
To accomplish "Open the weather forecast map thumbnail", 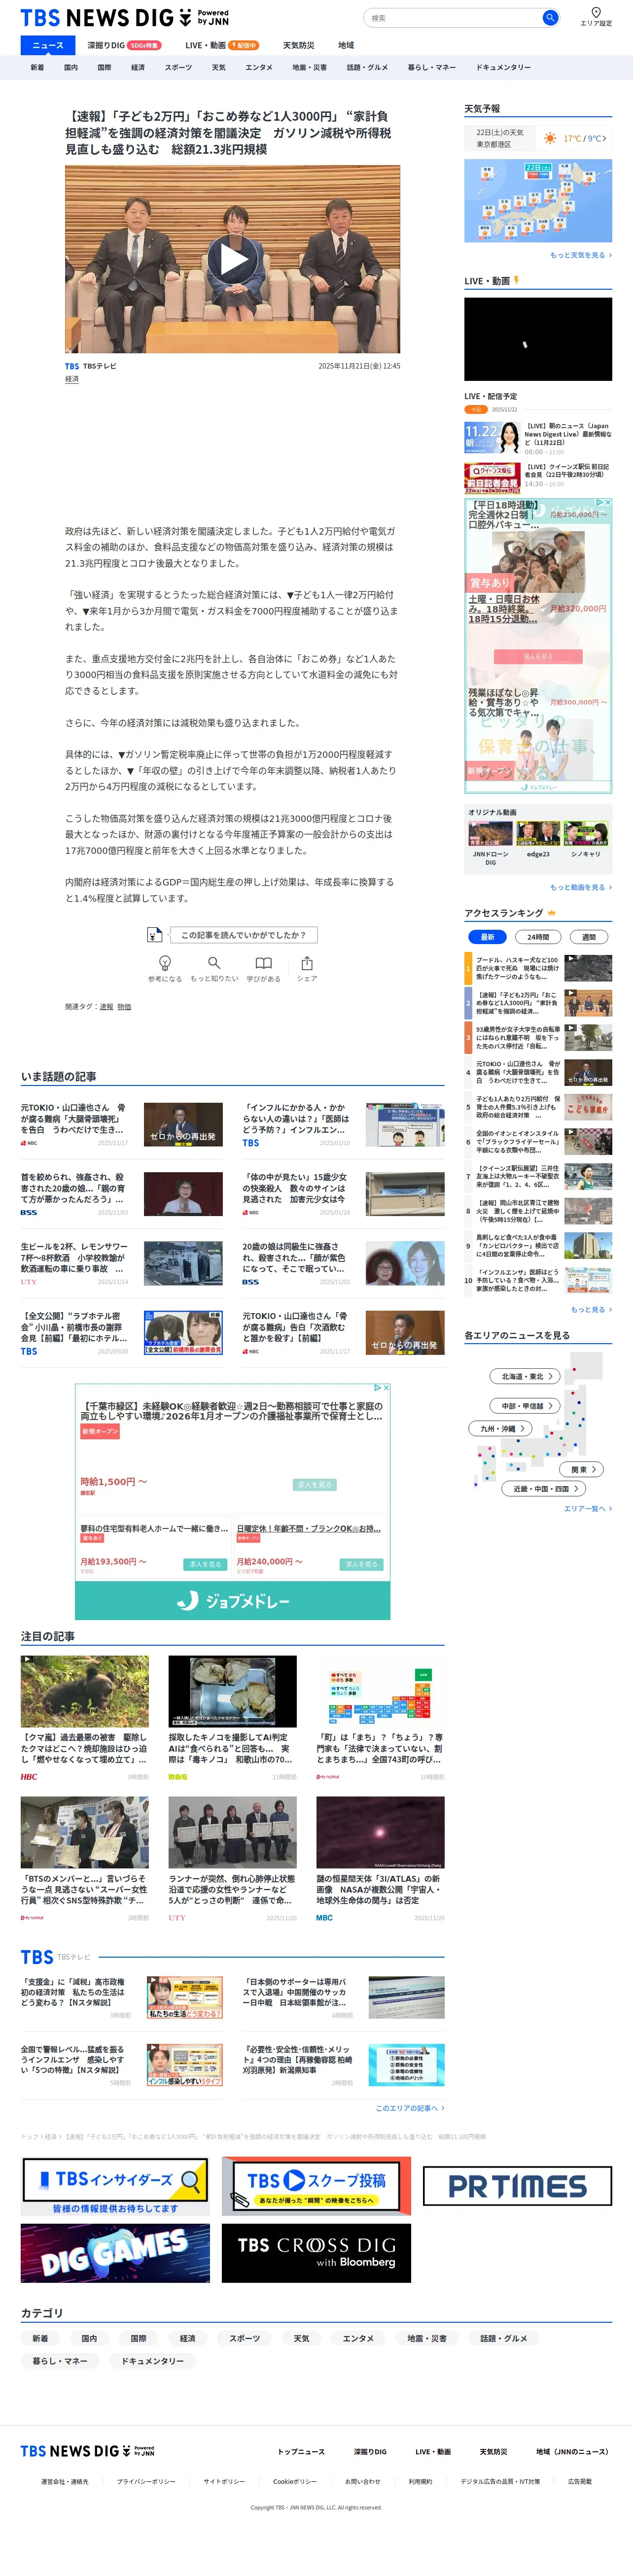I will [538, 200].
